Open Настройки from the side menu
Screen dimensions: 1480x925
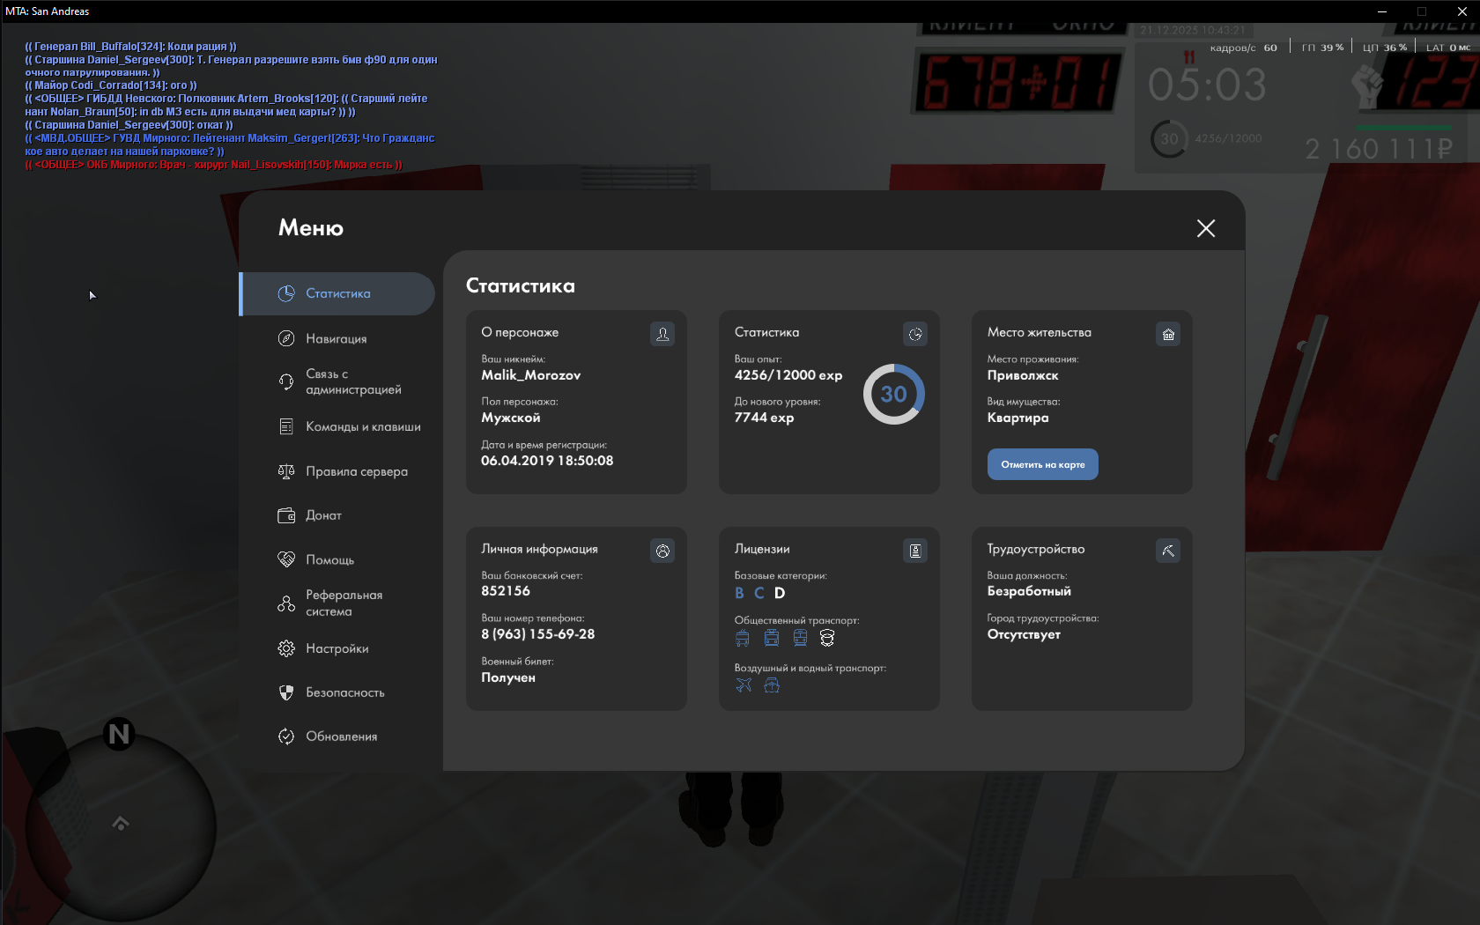pos(337,648)
